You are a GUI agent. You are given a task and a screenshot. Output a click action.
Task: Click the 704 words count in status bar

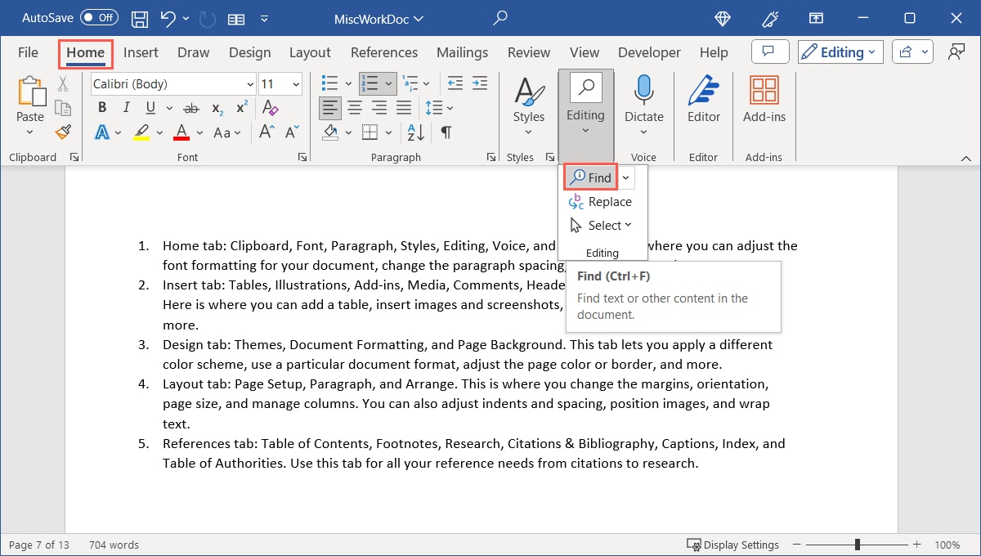click(113, 544)
